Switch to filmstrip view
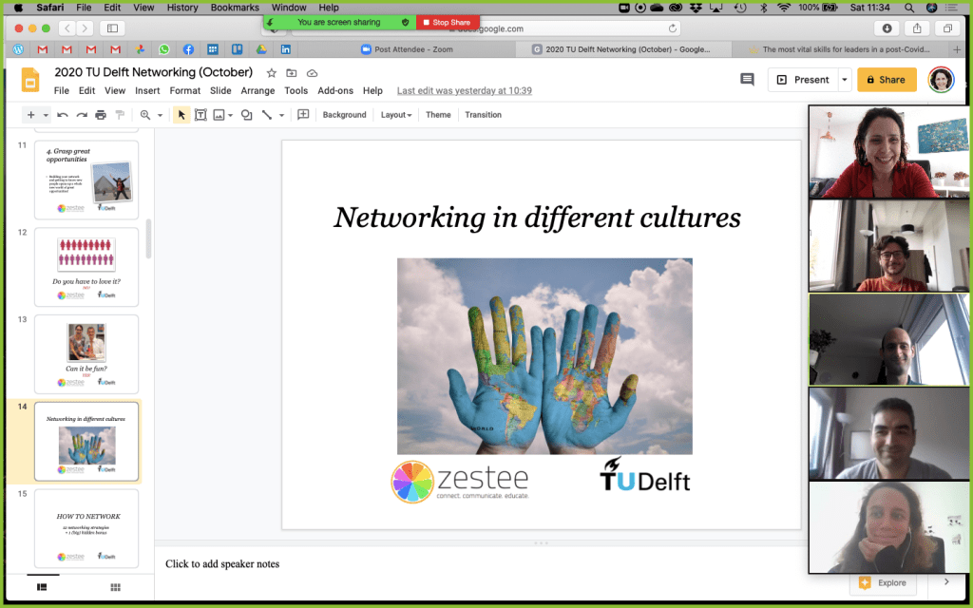 42,587
